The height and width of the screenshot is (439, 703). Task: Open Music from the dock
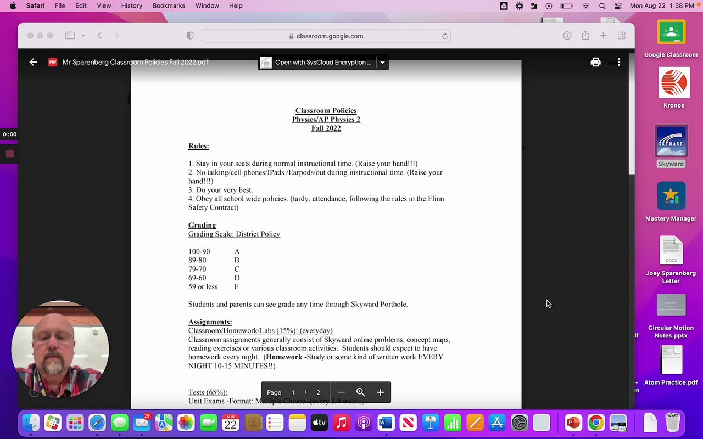pyautogui.click(x=342, y=423)
